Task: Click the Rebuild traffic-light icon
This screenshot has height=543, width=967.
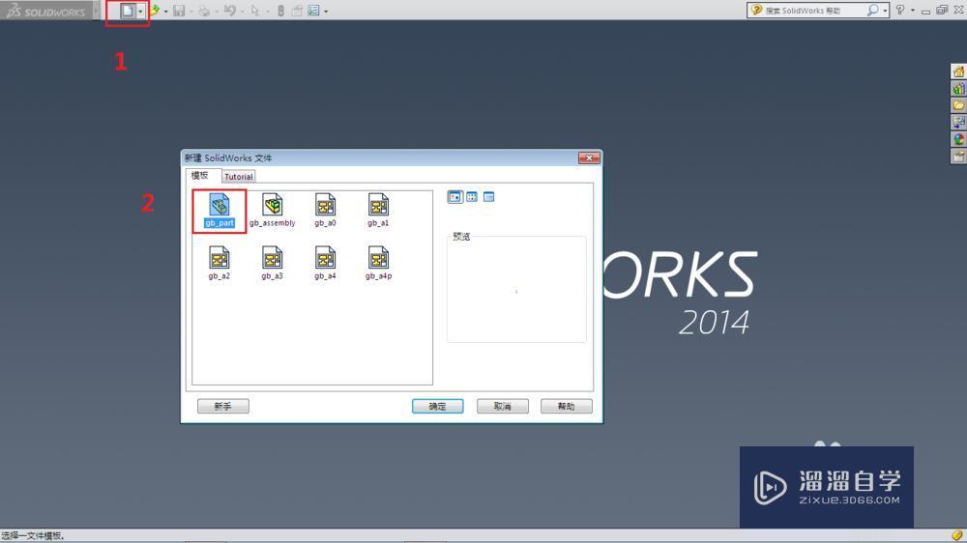Action: click(280, 11)
